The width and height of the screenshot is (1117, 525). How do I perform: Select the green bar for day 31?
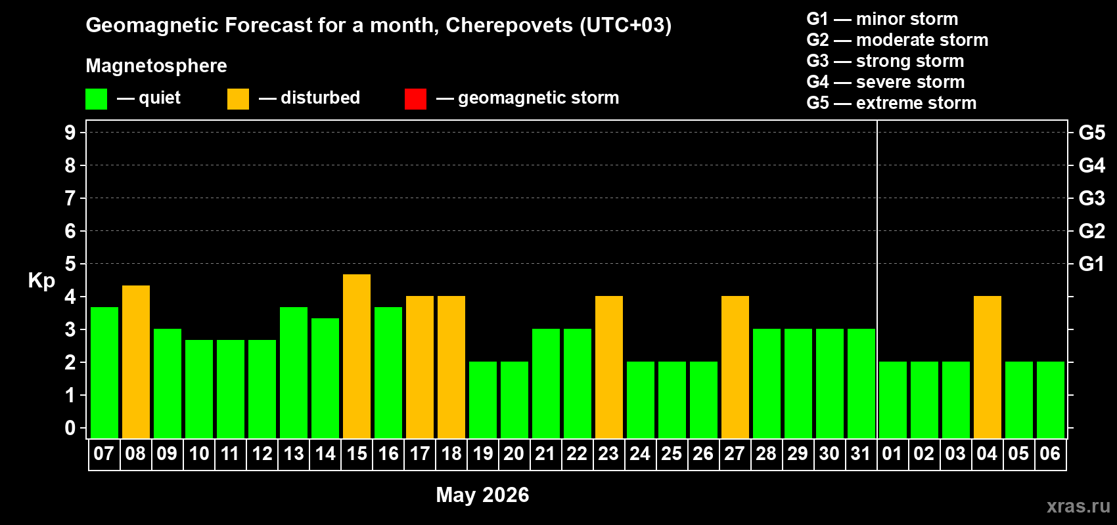[x=861, y=384]
